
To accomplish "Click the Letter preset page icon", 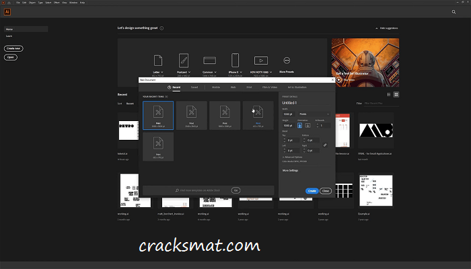I will coord(158,61).
